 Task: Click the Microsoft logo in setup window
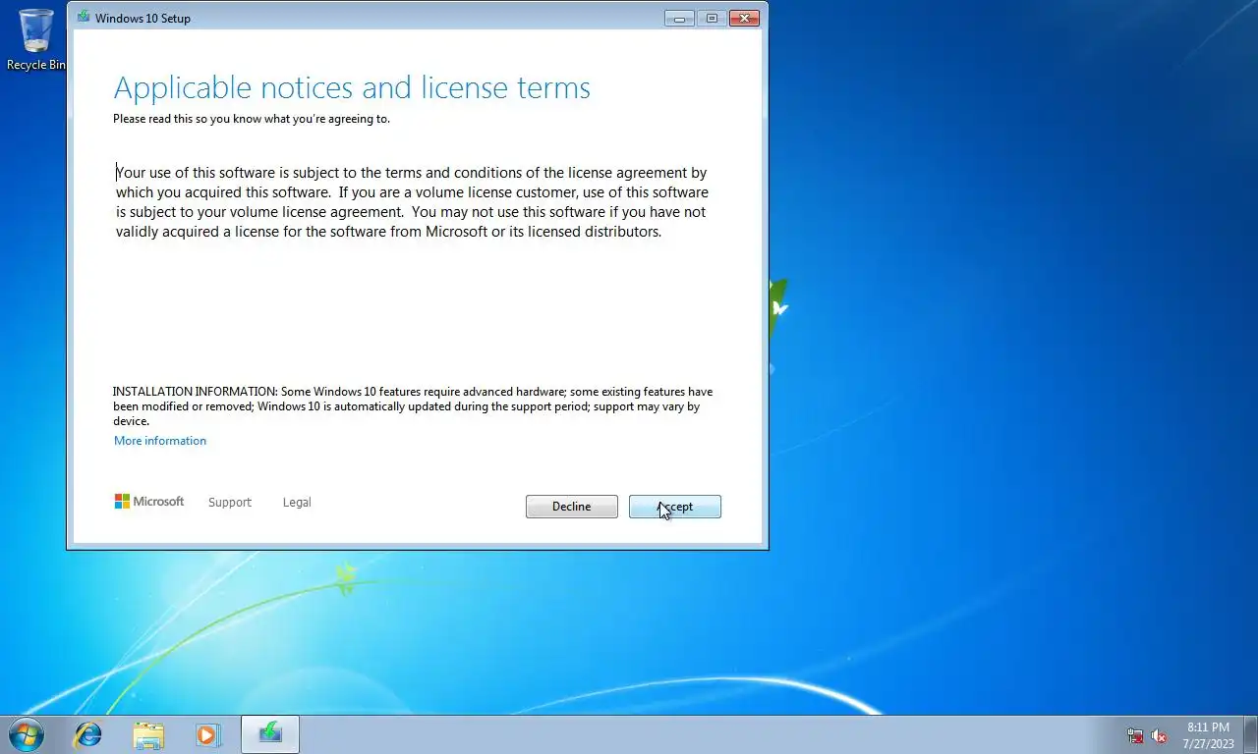click(x=149, y=502)
